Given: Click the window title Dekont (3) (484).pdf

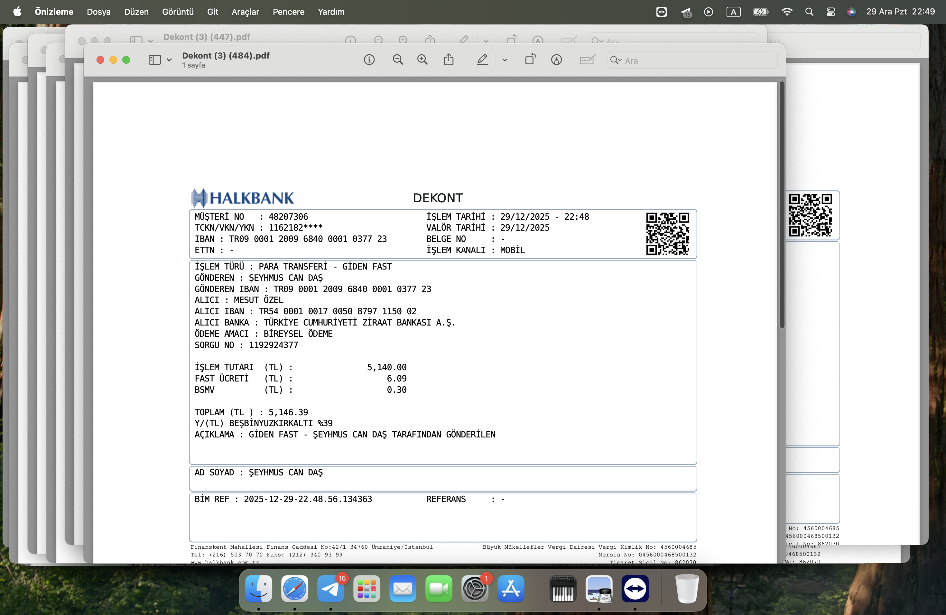Looking at the screenshot, I should click(226, 56).
